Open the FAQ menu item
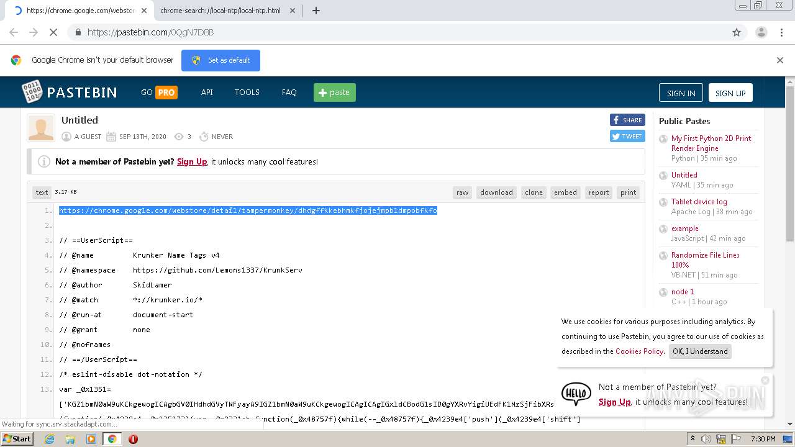The height and width of the screenshot is (447, 795). (x=289, y=92)
